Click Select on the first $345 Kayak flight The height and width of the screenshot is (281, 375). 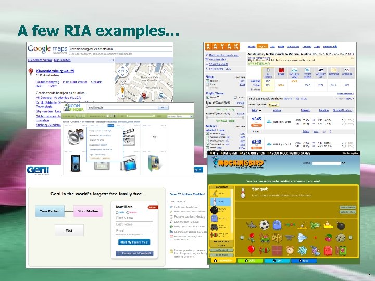[x=256, y=125]
